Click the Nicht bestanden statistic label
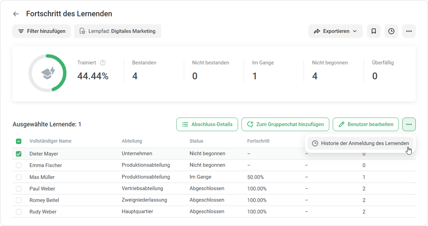This screenshot has width=428, height=226. pyautogui.click(x=211, y=63)
